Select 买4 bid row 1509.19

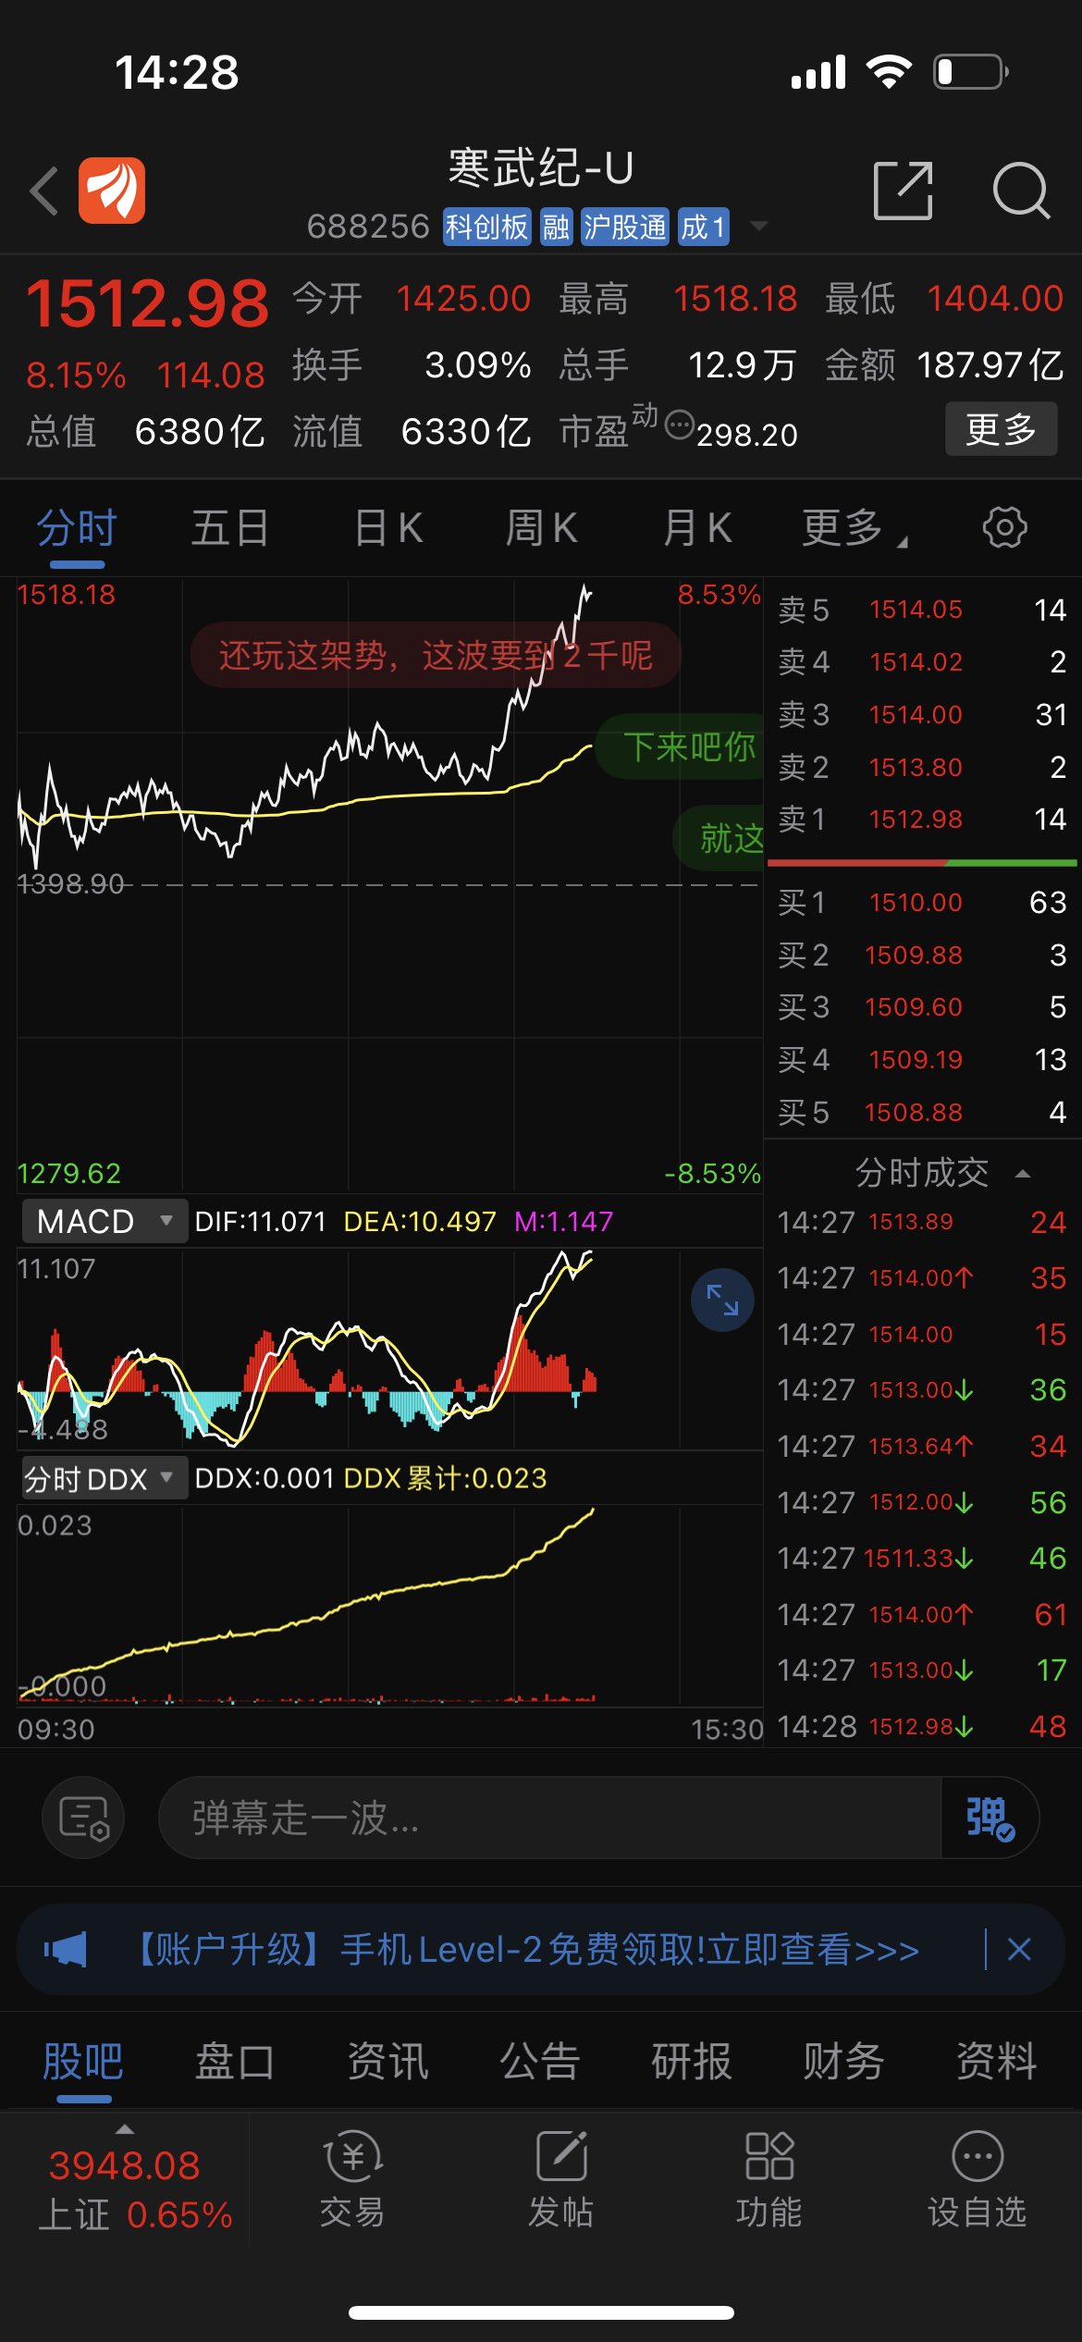click(x=922, y=1059)
